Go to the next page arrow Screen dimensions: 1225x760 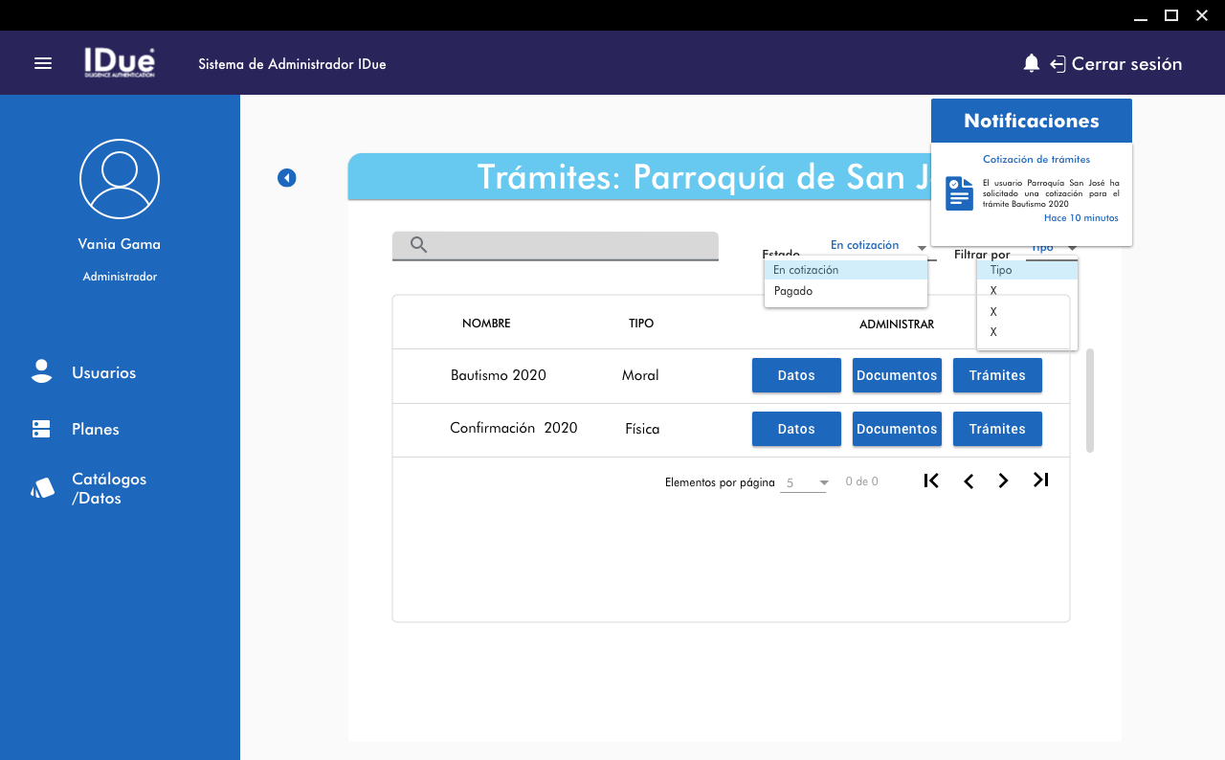1003,481
